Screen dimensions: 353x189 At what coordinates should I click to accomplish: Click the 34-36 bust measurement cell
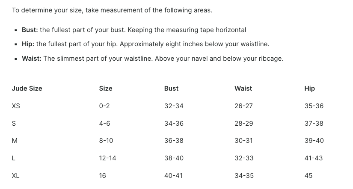(174, 124)
